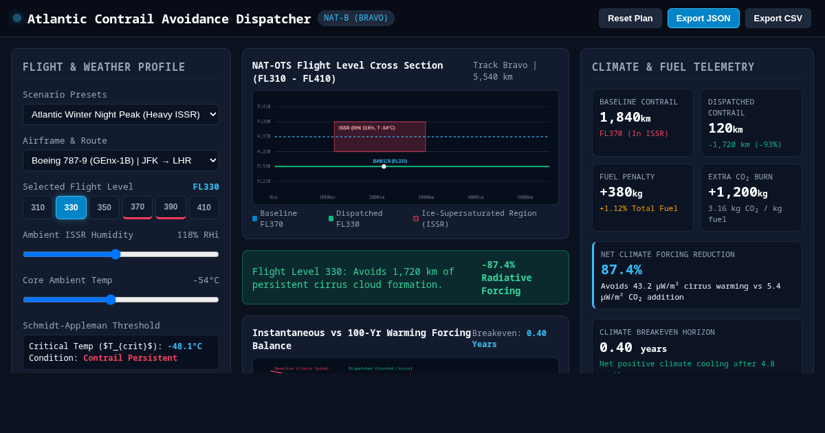Select flight level 370
825x433 pixels.
pos(137,208)
